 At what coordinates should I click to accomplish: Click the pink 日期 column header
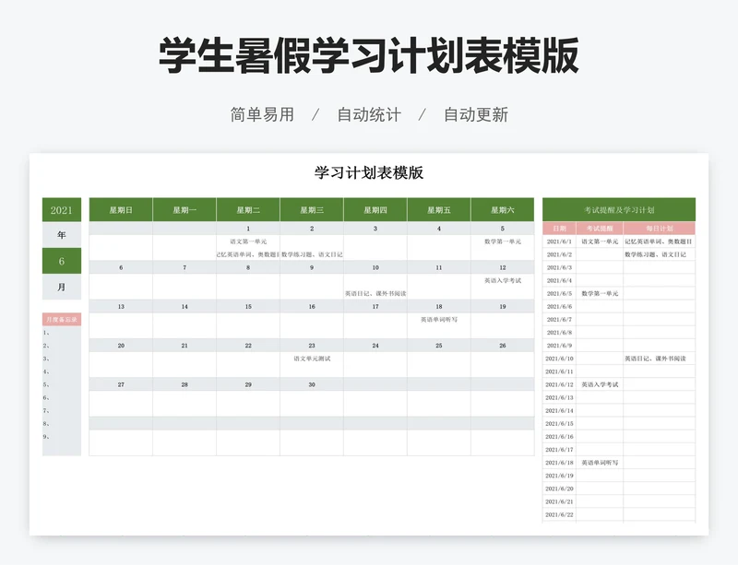pos(559,229)
